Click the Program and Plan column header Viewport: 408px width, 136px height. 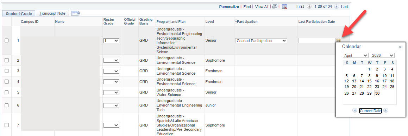tap(171, 21)
